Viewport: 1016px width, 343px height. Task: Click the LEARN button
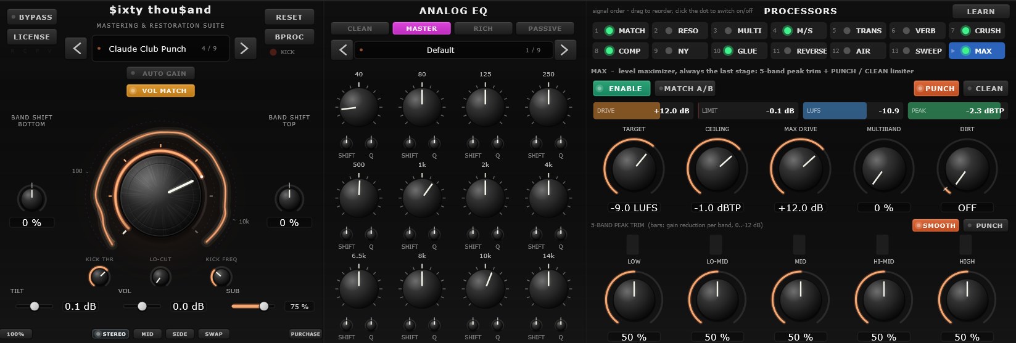[980, 12]
